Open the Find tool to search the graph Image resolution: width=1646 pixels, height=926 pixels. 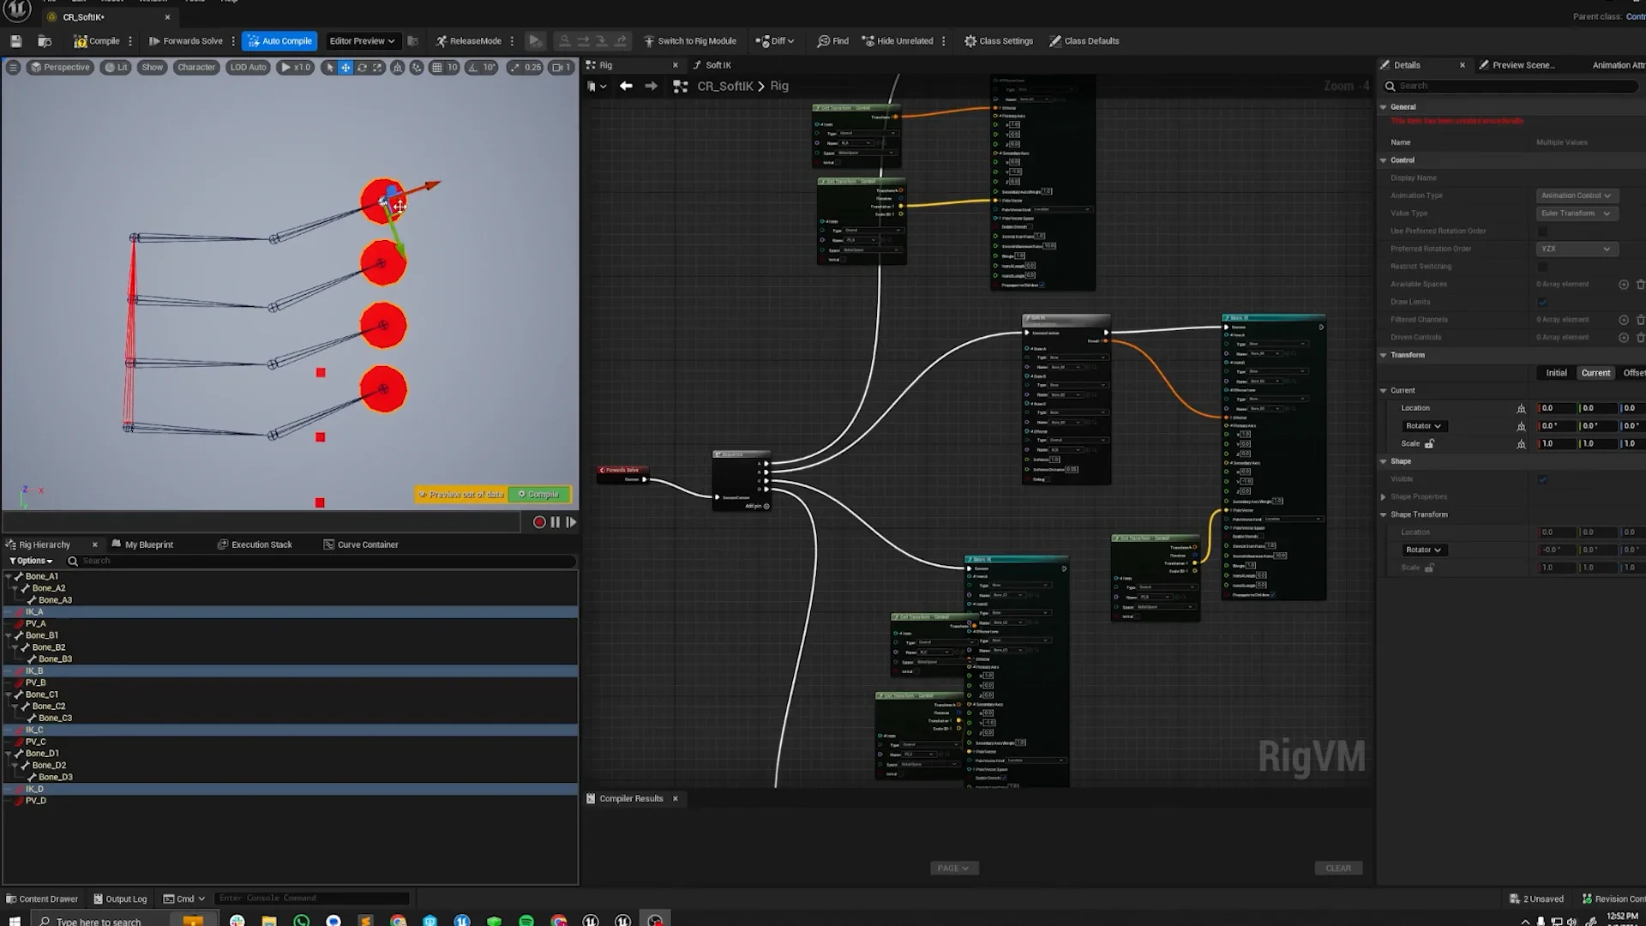coord(832,40)
